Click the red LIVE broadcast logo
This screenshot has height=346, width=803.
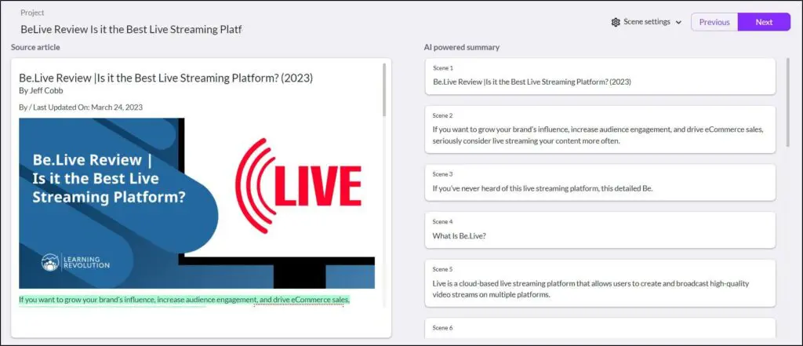(299, 186)
